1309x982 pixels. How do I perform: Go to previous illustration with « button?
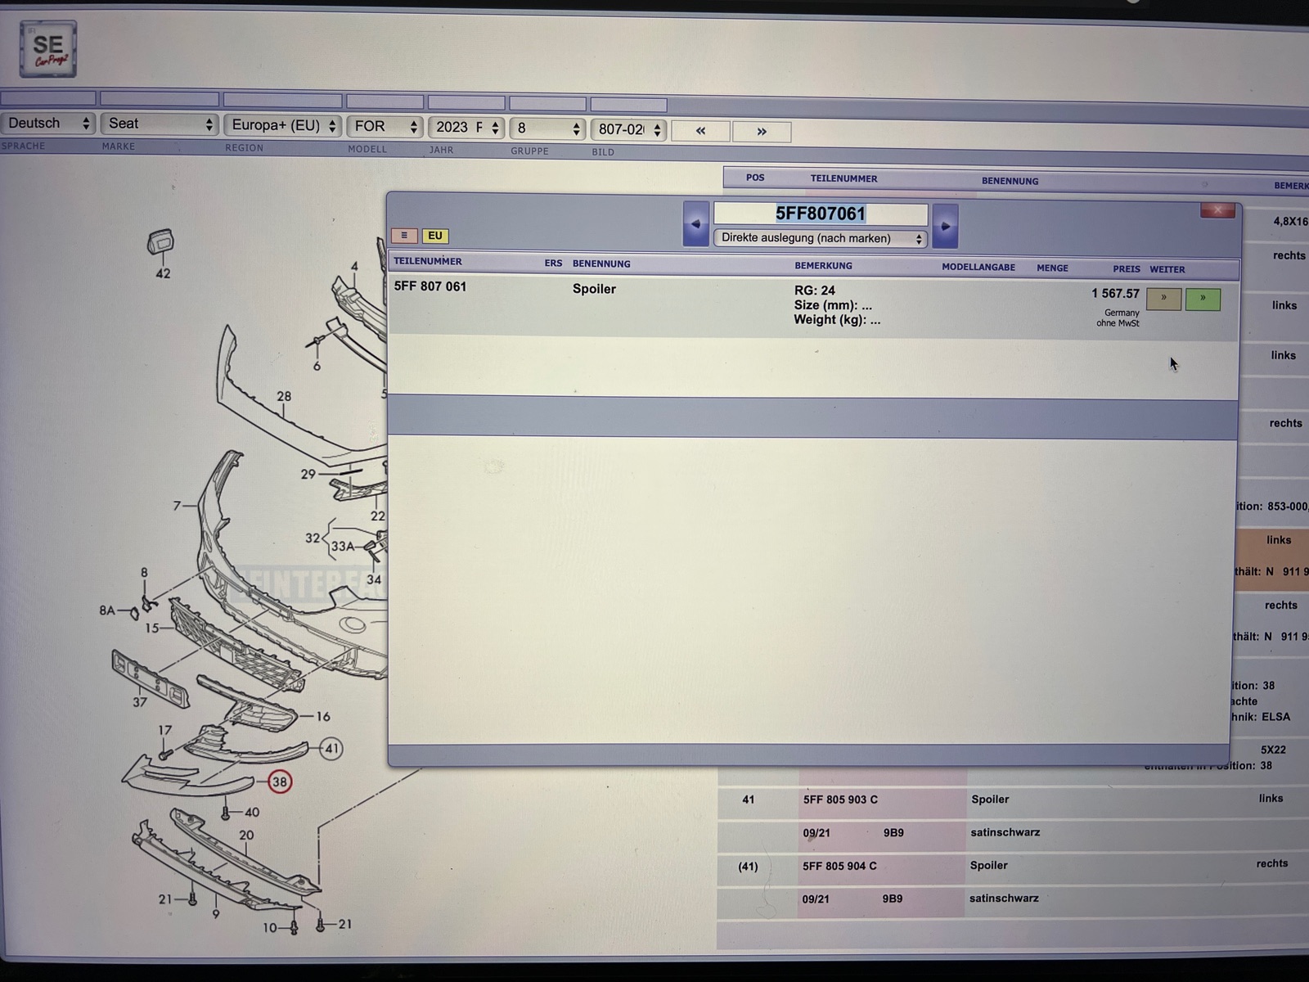(700, 131)
